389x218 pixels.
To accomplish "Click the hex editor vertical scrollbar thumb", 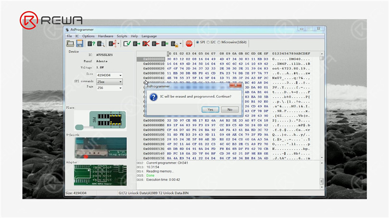I will click(x=321, y=58).
